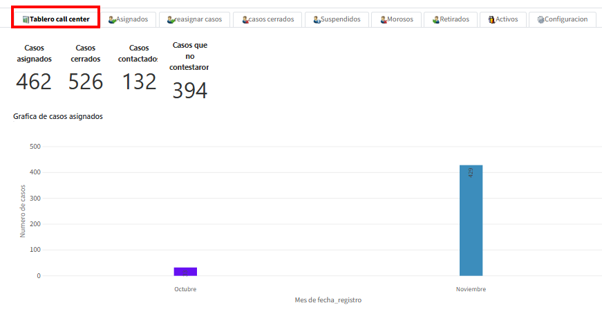Screen dimensions: 602x312
Task: Click the Tablero call center tab icon
Action: click(26, 19)
